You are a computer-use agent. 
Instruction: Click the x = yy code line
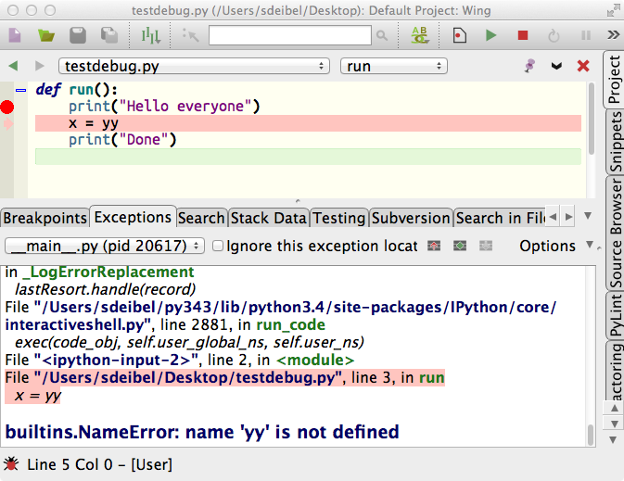pyautogui.click(x=308, y=123)
